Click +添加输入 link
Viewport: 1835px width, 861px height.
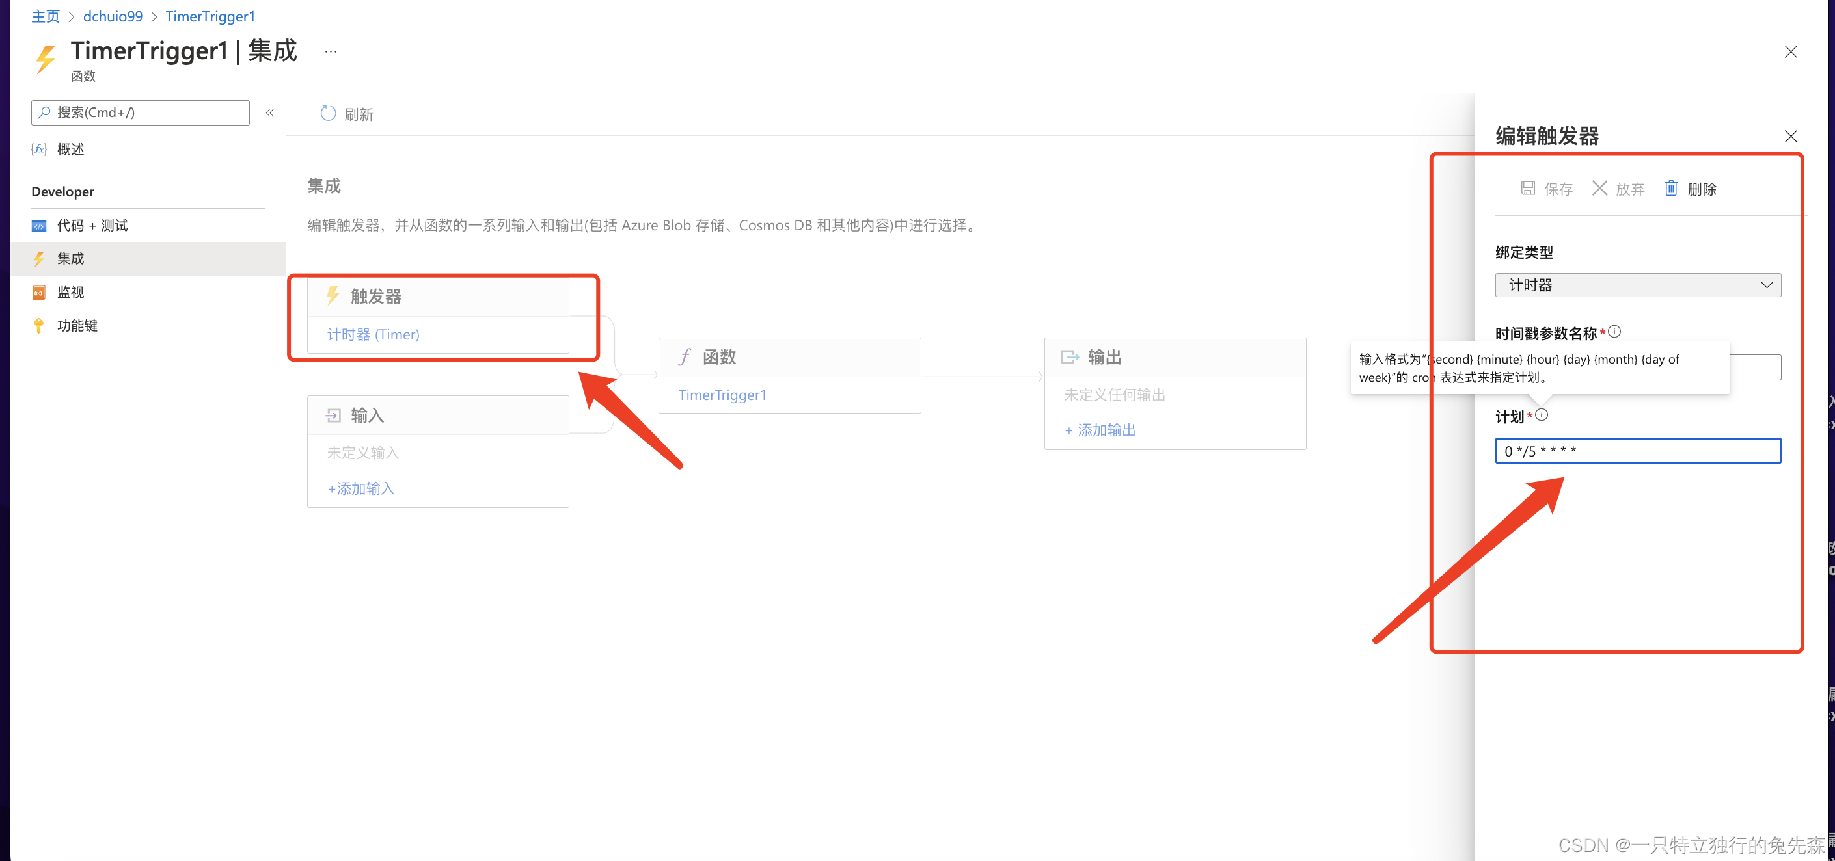(360, 488)
